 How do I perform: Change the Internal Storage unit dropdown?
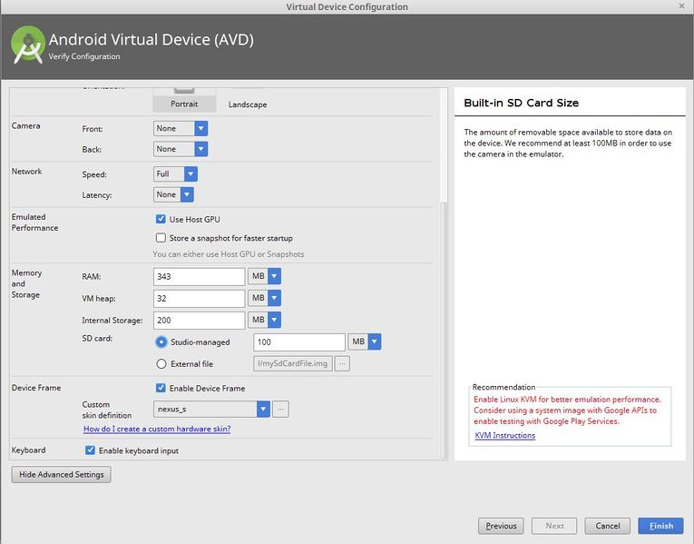click(x=264, y=320)
